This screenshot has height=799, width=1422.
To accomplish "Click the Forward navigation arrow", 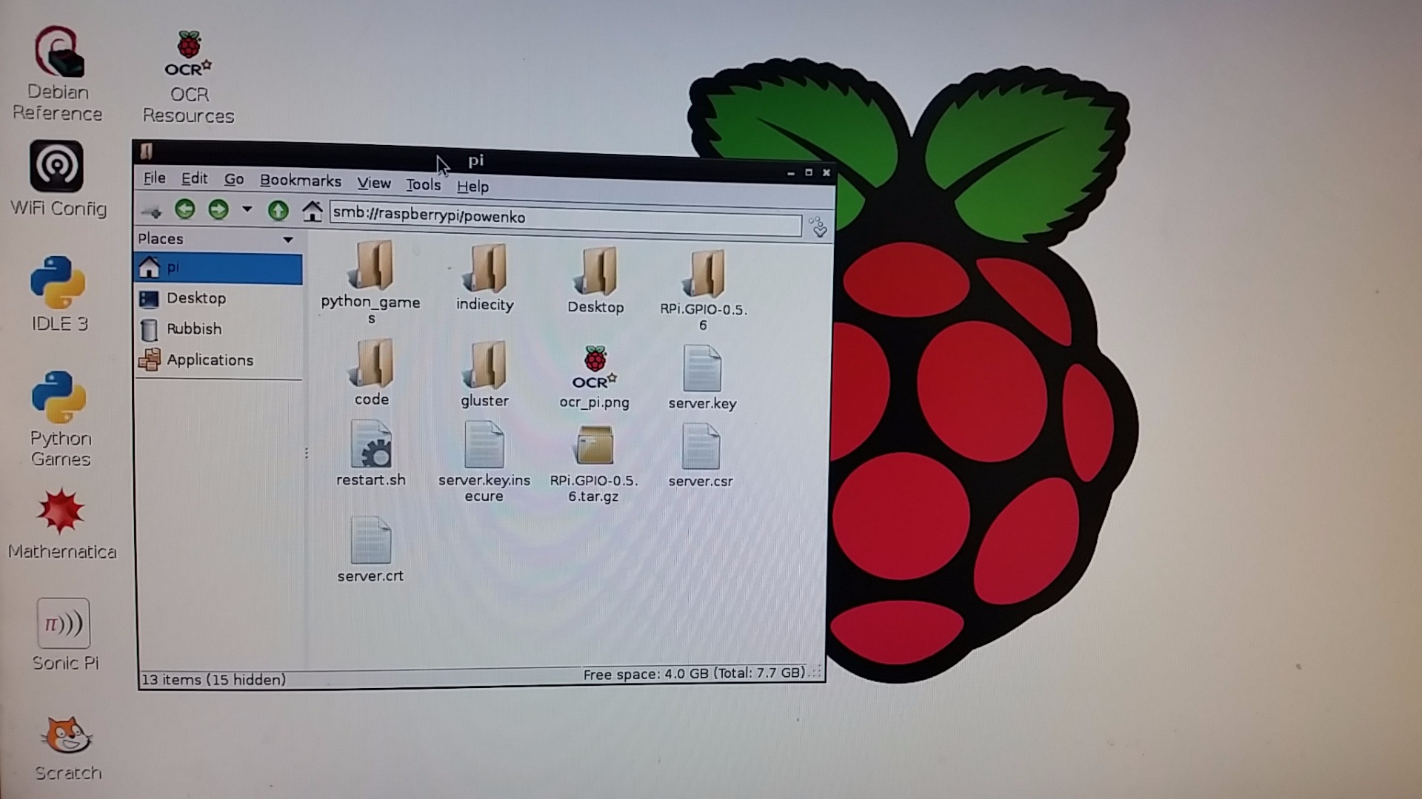I will pos(218,210).
